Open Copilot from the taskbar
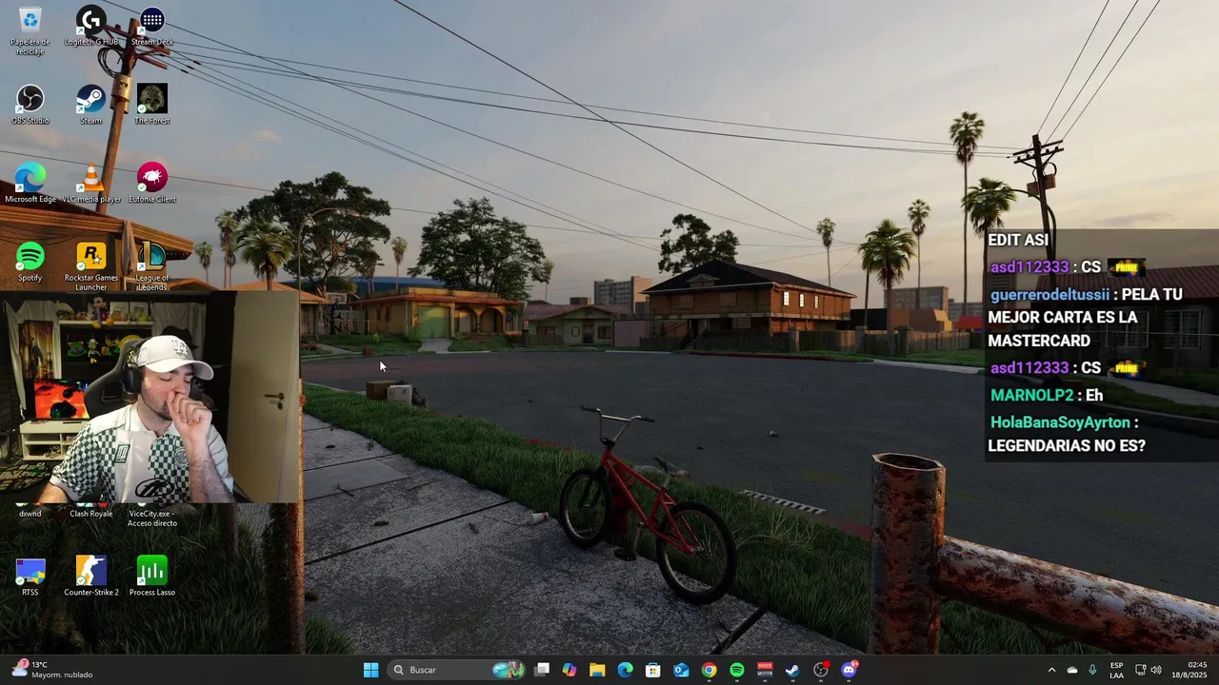This screenshot has height=685, width=1219. [x=570, y=670]
